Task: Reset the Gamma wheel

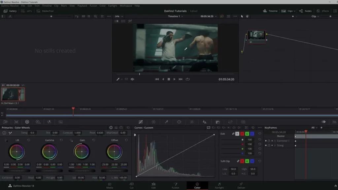Action: tap(61, 140)
